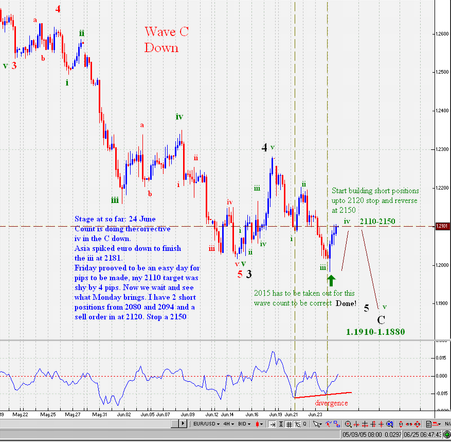Click the zoom-out magnifier with arrows icon
This screenshot has width=451, height=442.
pyautogui.click(x=390, y=424)
